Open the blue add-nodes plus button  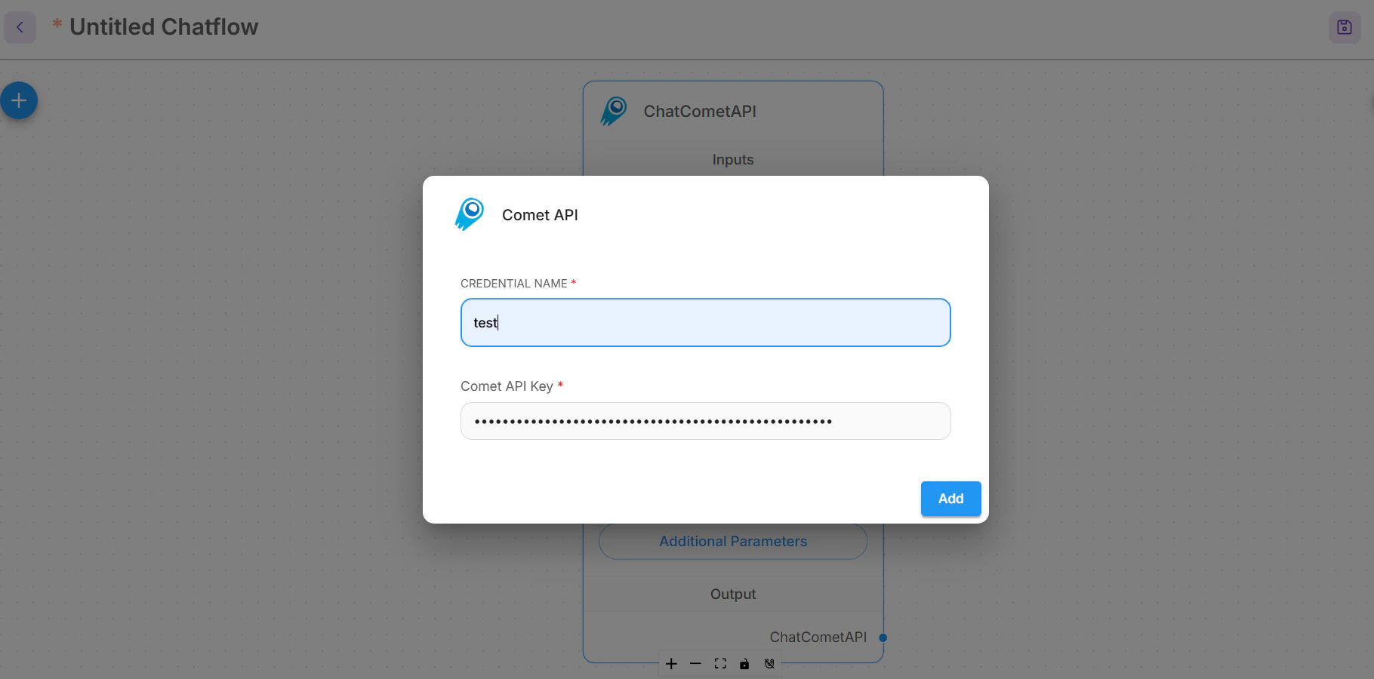(x=19, y=100)
